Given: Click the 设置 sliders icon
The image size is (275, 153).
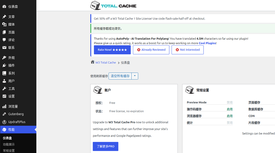Looking at the screenshot, I should click(x=4, y=96).
